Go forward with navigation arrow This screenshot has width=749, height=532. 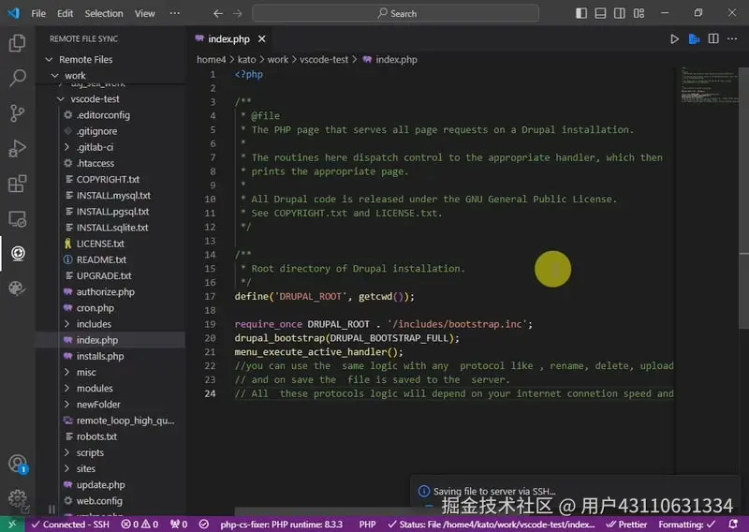pos(238,13)
